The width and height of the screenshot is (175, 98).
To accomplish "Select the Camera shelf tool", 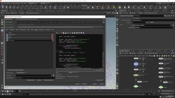I will click(84, 8).
